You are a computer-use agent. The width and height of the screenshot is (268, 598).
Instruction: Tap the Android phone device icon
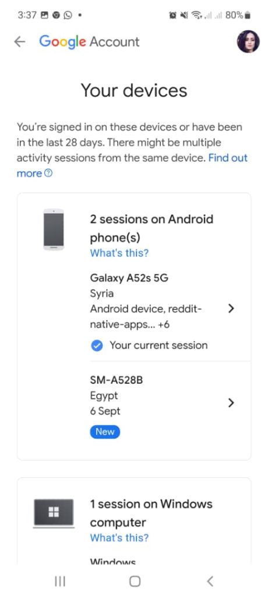[x=54, y=230]
